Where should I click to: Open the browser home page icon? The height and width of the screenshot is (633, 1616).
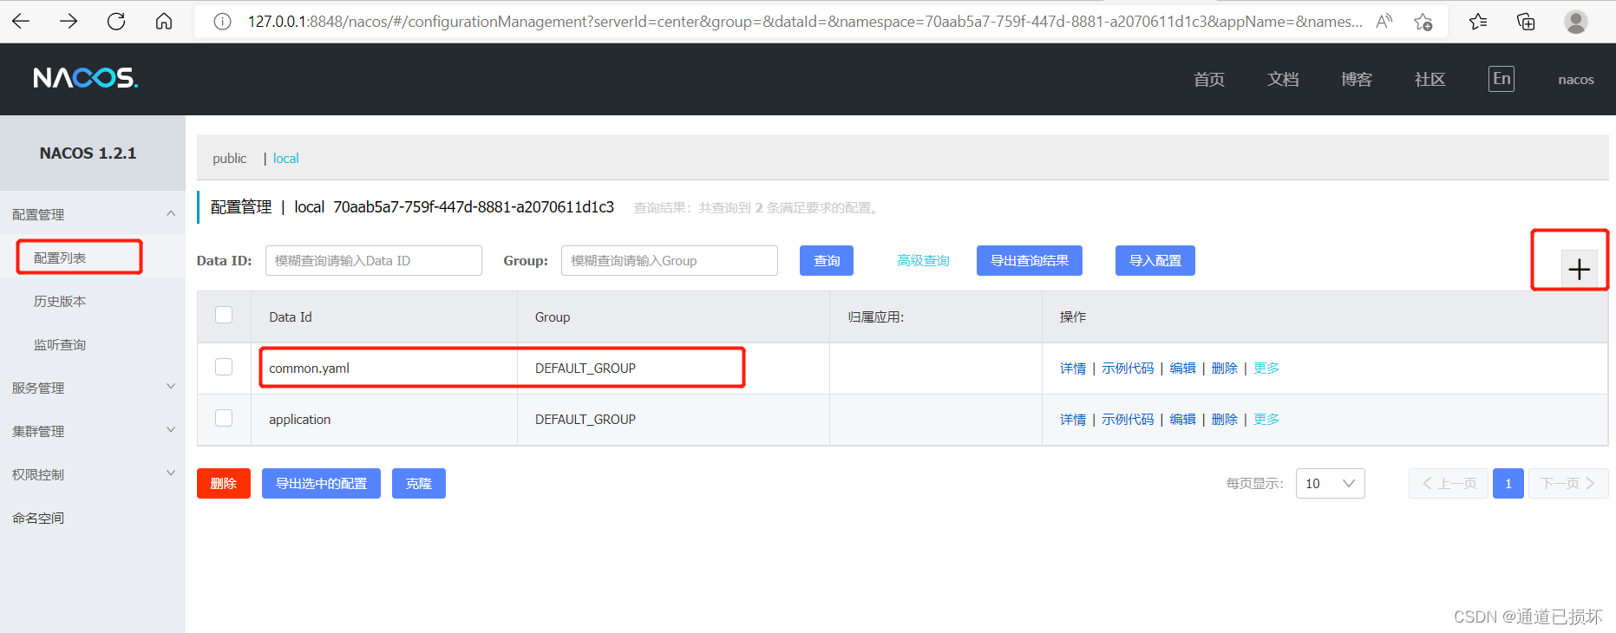click(x=164, y=21)
